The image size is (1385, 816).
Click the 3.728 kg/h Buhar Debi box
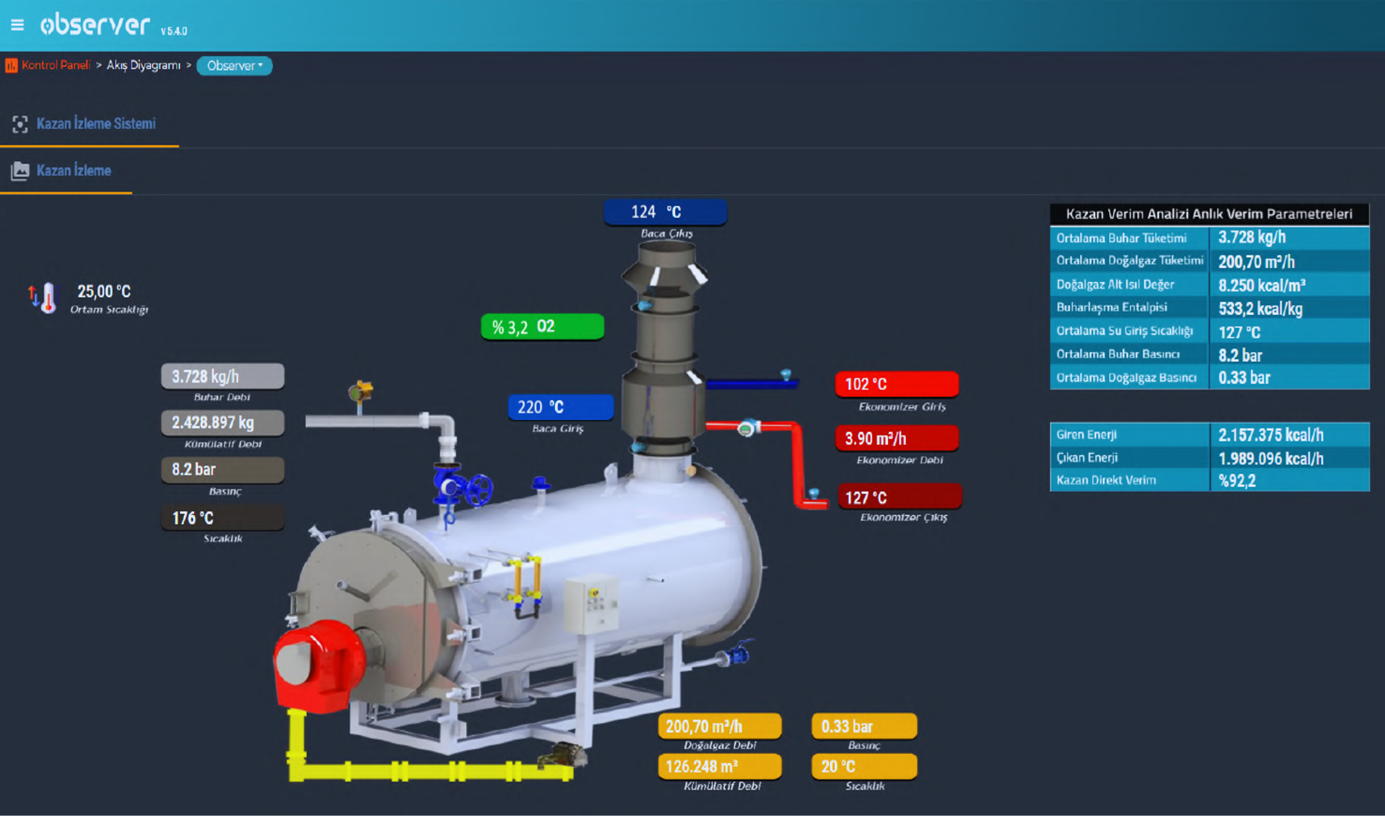[x=222, y=377]
